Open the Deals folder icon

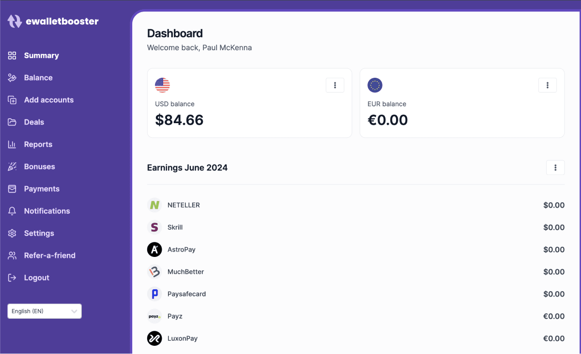12,122
